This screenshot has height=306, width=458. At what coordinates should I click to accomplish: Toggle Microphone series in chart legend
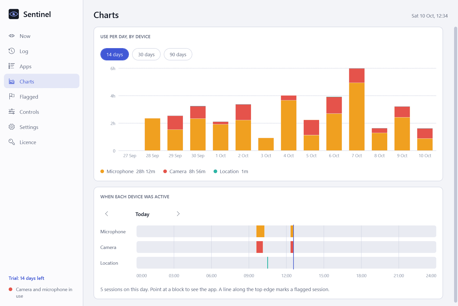pos(128,172)
